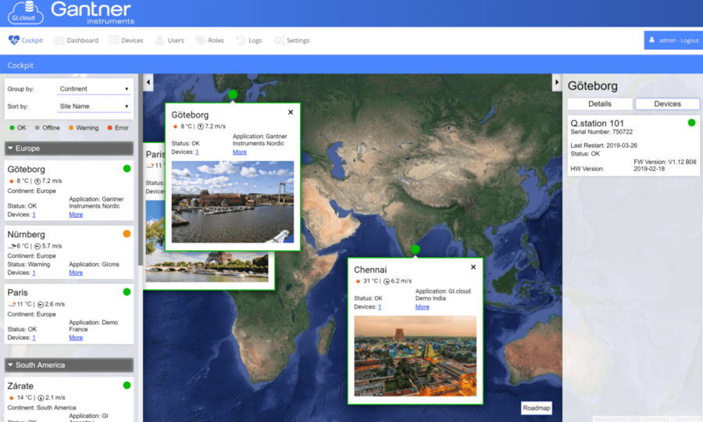Click the admin - Logout button
This screenshot has height=422, width=703.
point(673,41)
